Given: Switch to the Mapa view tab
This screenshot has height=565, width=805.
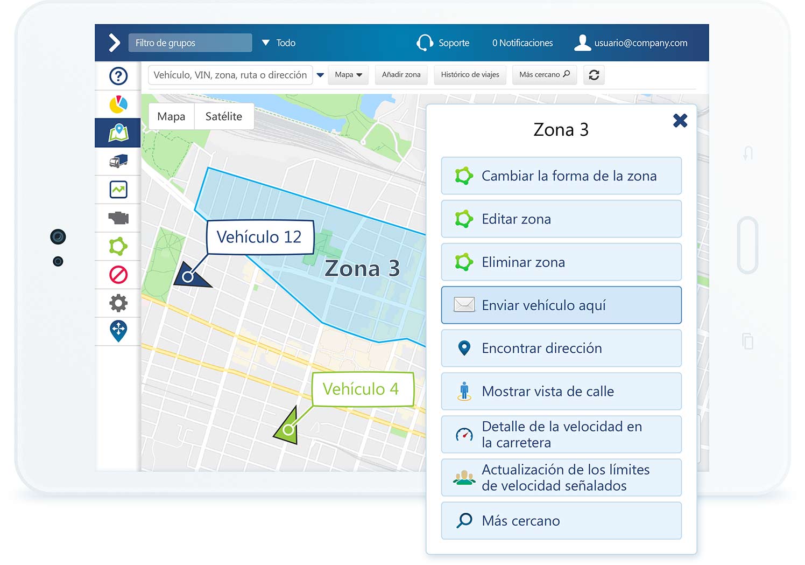Looking at the screenshot, I should pyautogui.click(x=171, y=116).
